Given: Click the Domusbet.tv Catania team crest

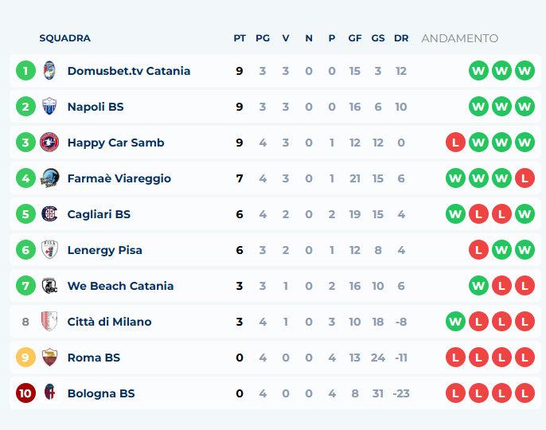Looking at the screenshot, I should pos(49,71).
